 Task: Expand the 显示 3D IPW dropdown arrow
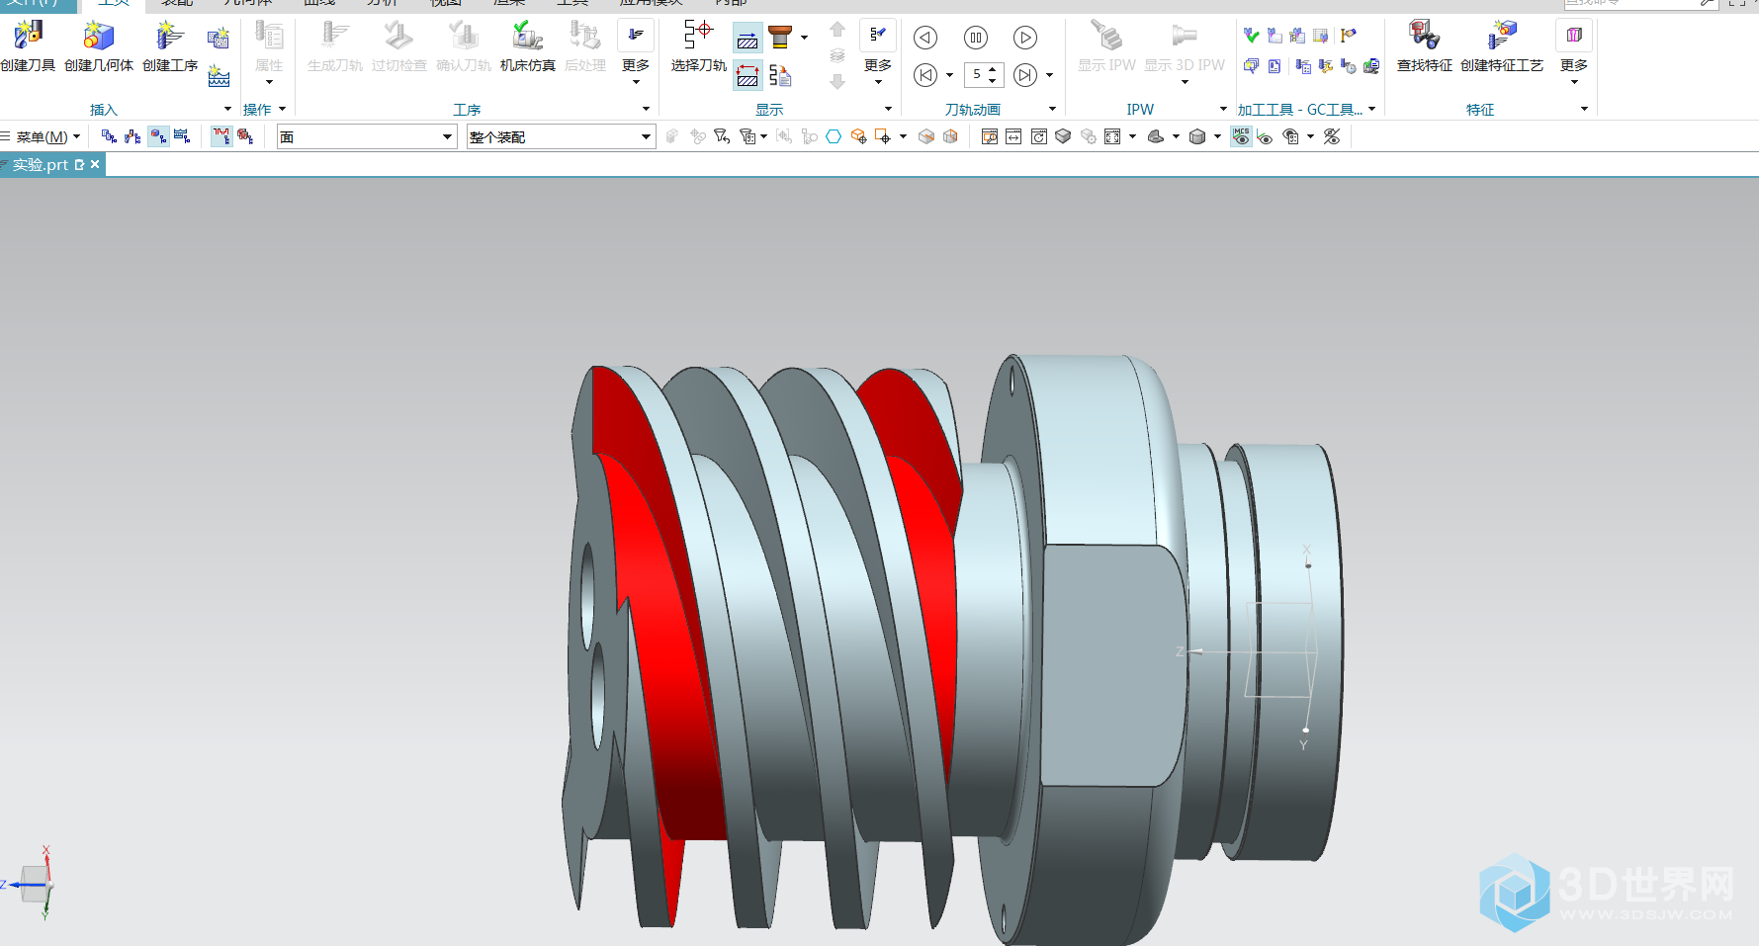point(1185,82)
